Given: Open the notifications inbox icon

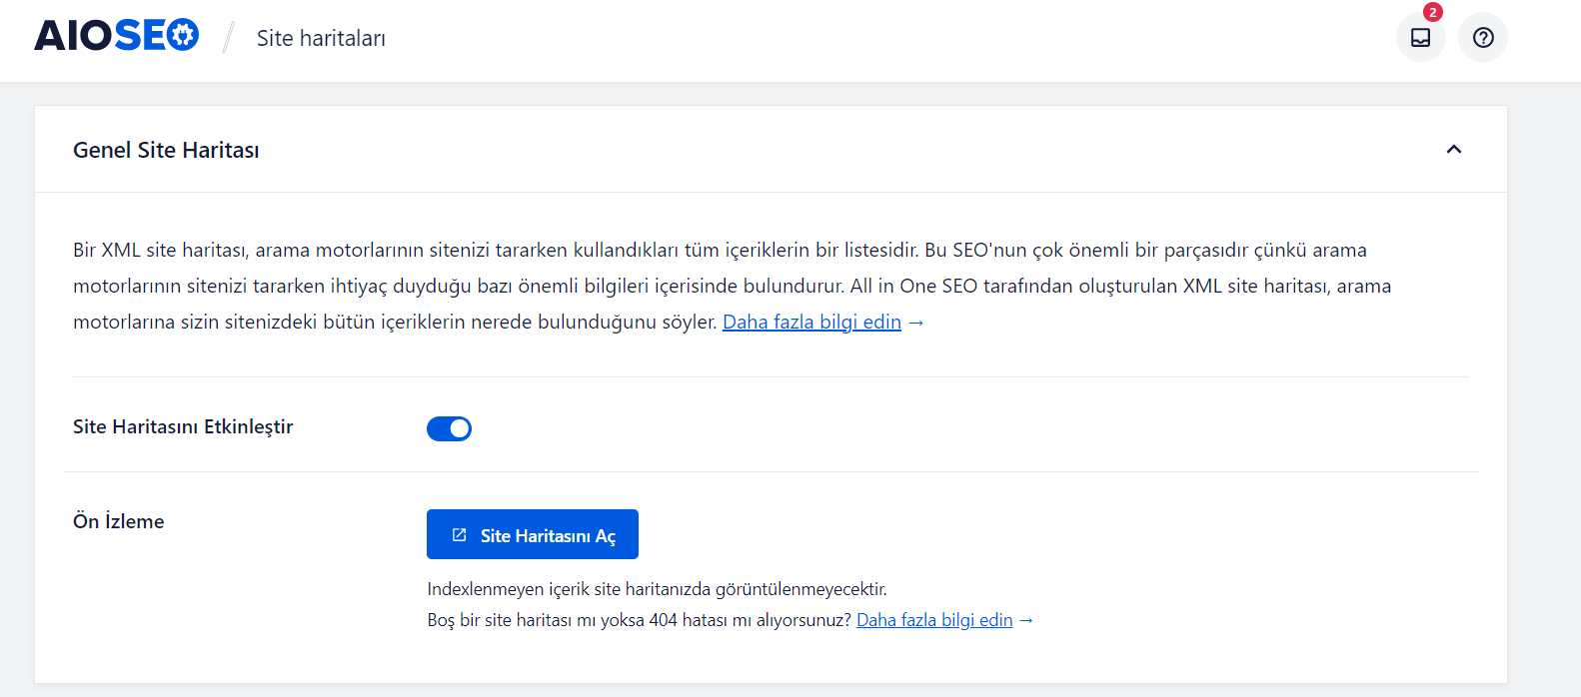Looking at the screenshot, I should pyautogui.click(x=1420, y=38).
